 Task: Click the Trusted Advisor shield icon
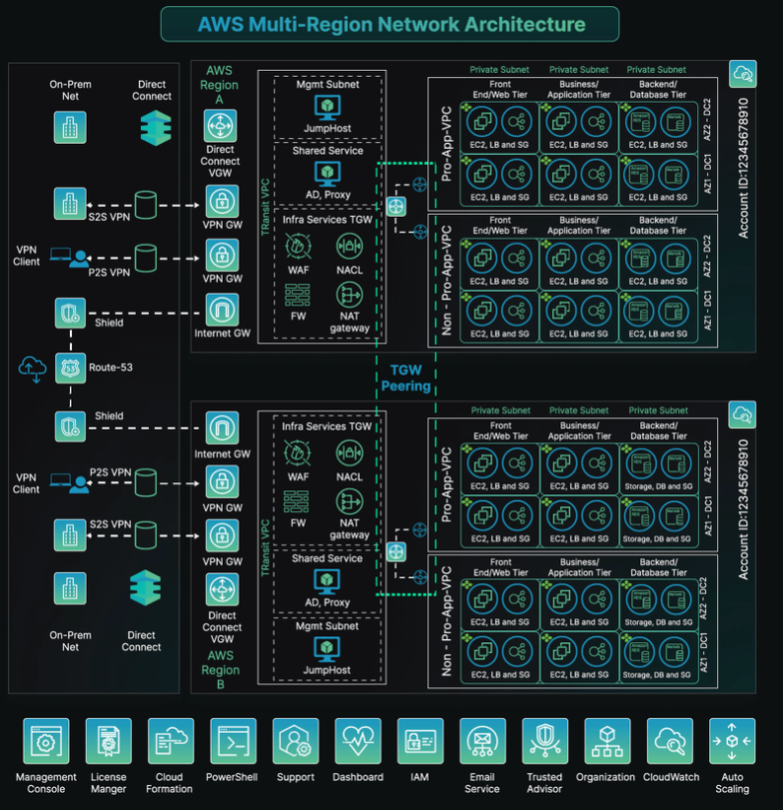coord(544,741)
